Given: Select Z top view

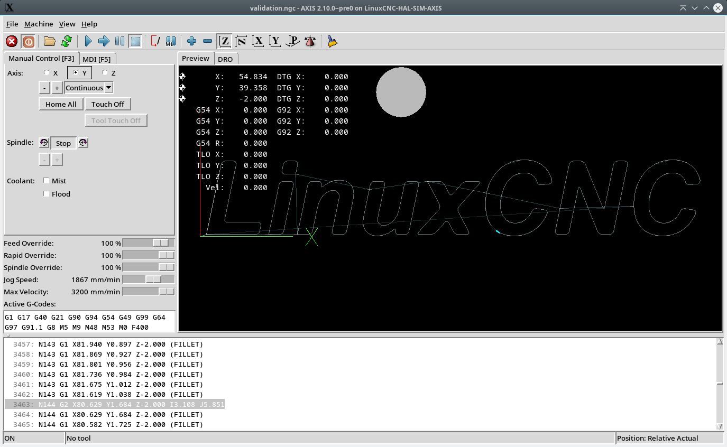Looking at the screenshot, I should point(224,41).
